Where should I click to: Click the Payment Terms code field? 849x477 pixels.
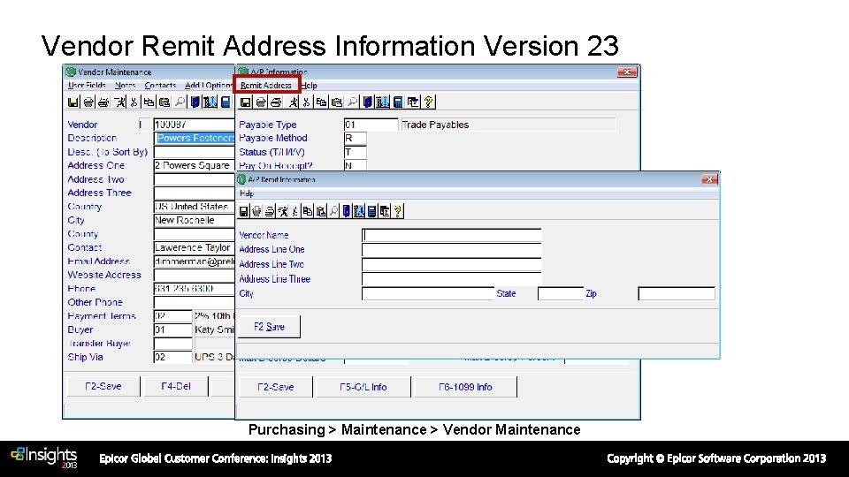click(172, 316)
